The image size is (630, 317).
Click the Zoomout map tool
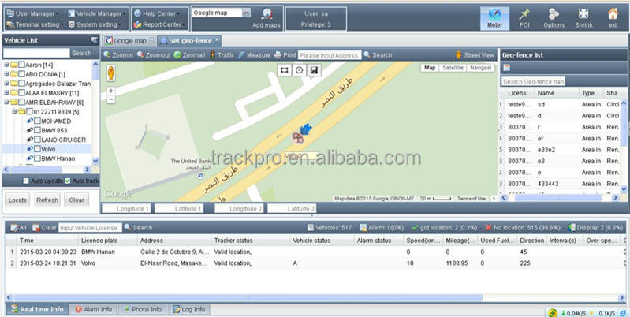coord(154,55)
